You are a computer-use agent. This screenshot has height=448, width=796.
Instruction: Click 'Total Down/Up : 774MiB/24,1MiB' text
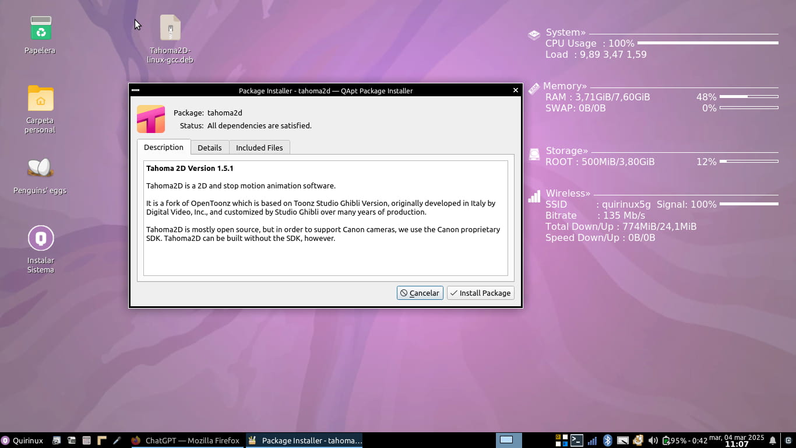(621, 226)
